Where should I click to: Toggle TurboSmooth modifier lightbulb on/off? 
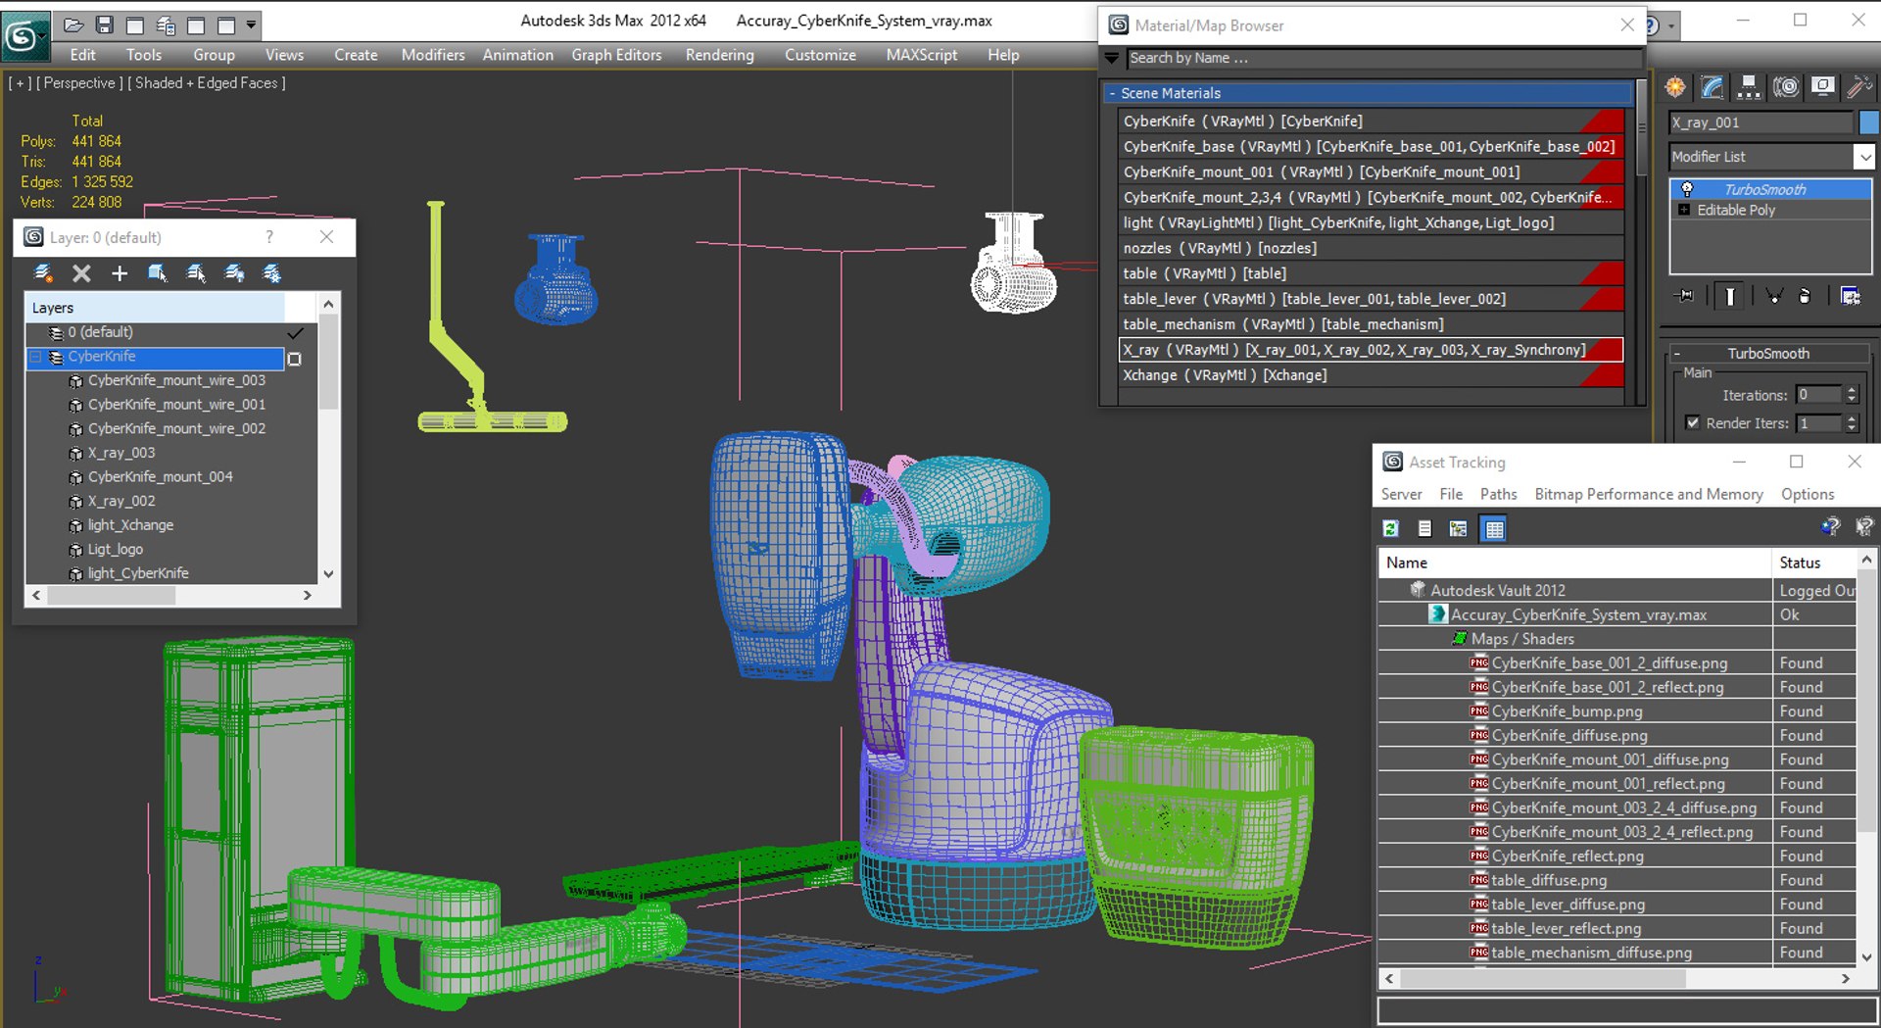[1687, 189]
